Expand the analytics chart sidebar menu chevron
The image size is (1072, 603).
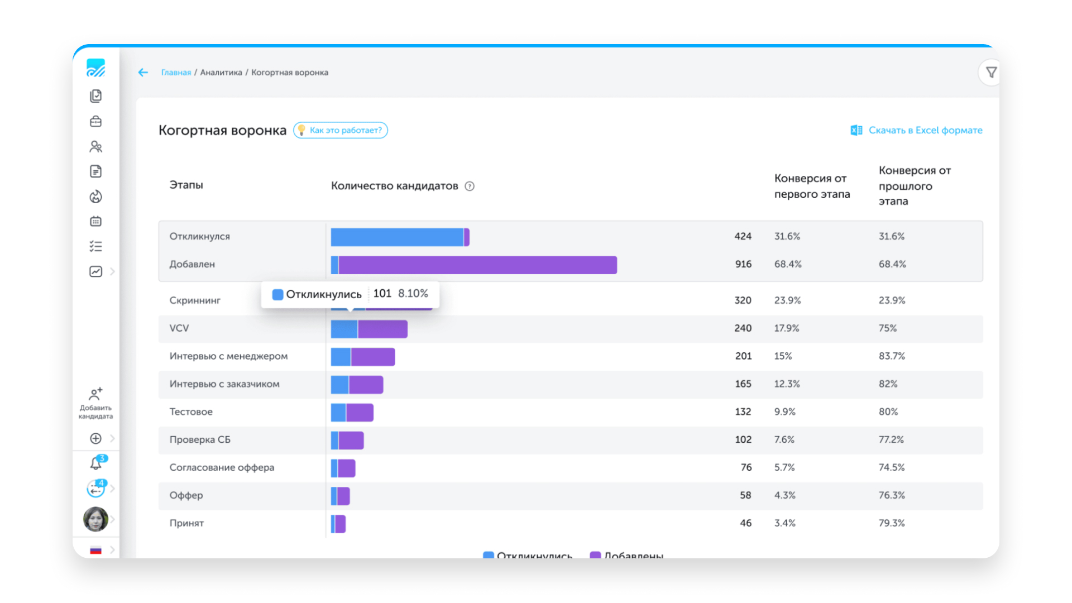click(x=112, y=271)
